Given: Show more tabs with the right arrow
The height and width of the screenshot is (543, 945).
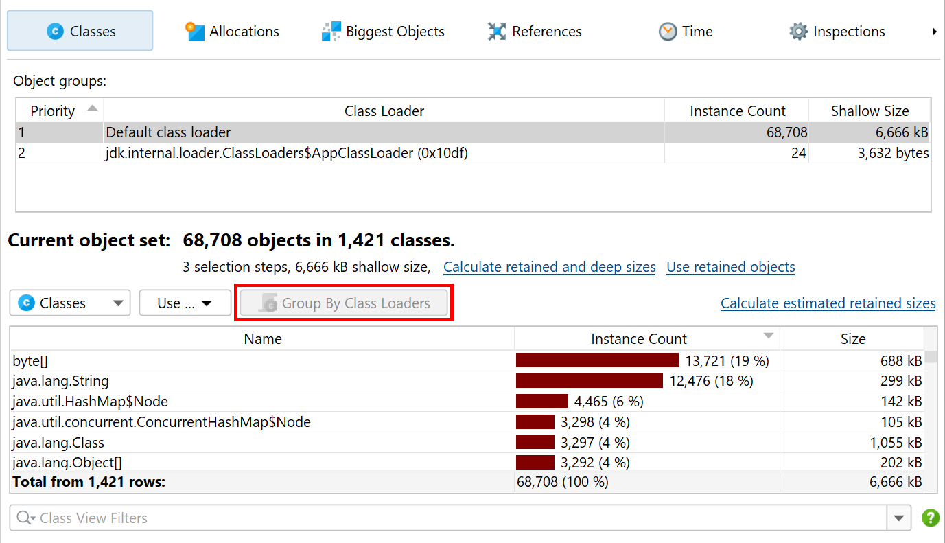Looking at the screenshot, I should (935, 32).
